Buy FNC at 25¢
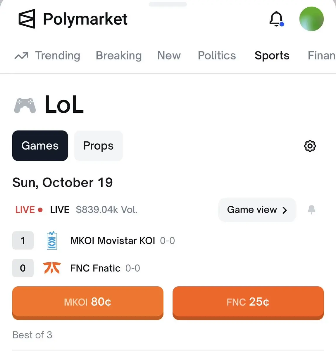This screenshot has height=351, width=336. coord(248,303)
